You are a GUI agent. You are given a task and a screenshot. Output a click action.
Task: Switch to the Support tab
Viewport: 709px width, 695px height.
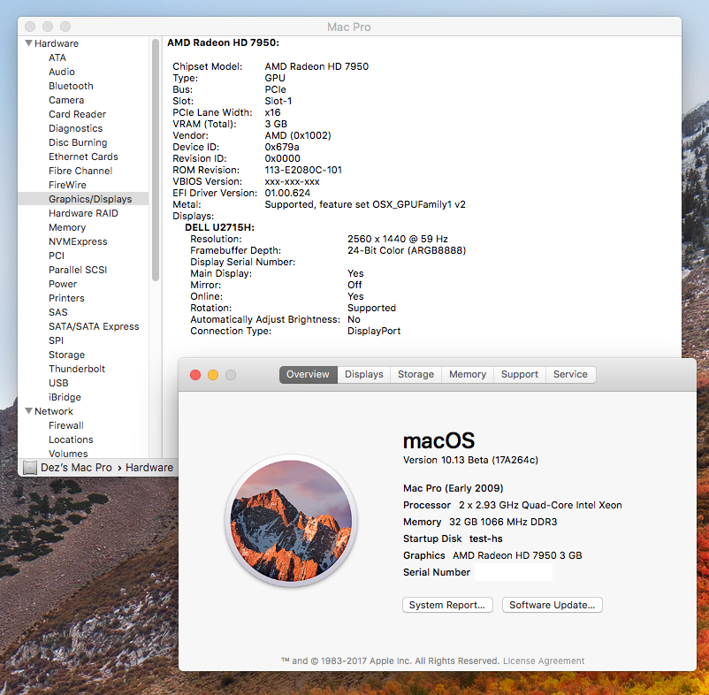click(520, 374)
